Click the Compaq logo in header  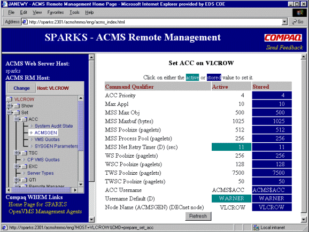pyautogui.click(x=283, y=37)
